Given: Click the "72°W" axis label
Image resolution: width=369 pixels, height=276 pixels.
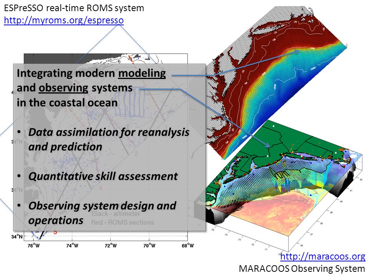Looking at the screenshot, I should [x=111, y=246].
